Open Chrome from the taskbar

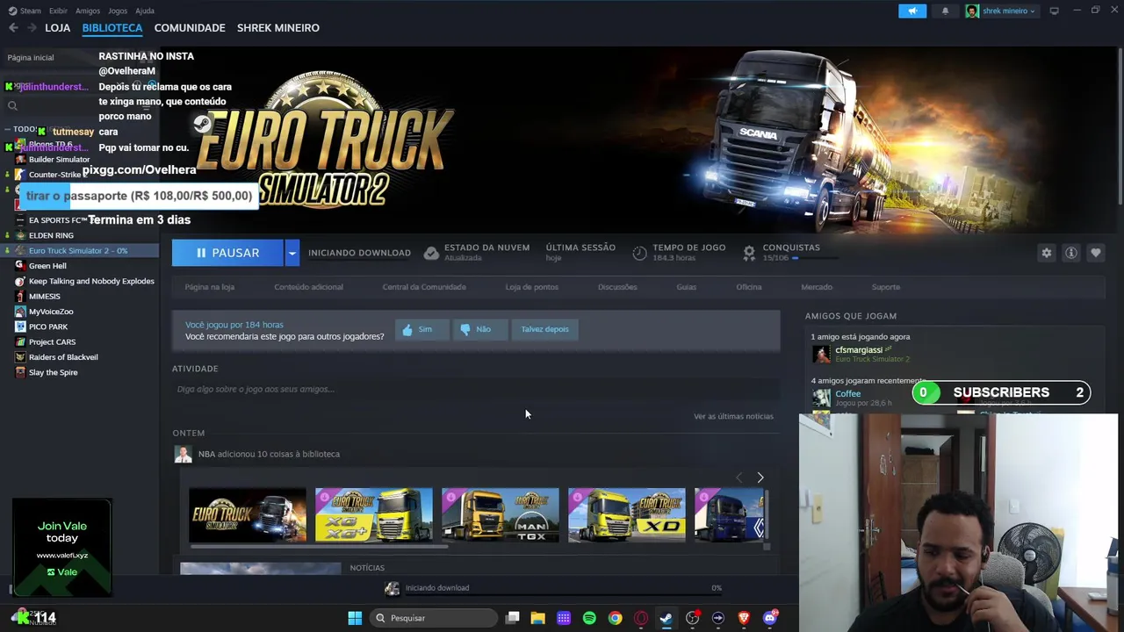pos(615,618)
